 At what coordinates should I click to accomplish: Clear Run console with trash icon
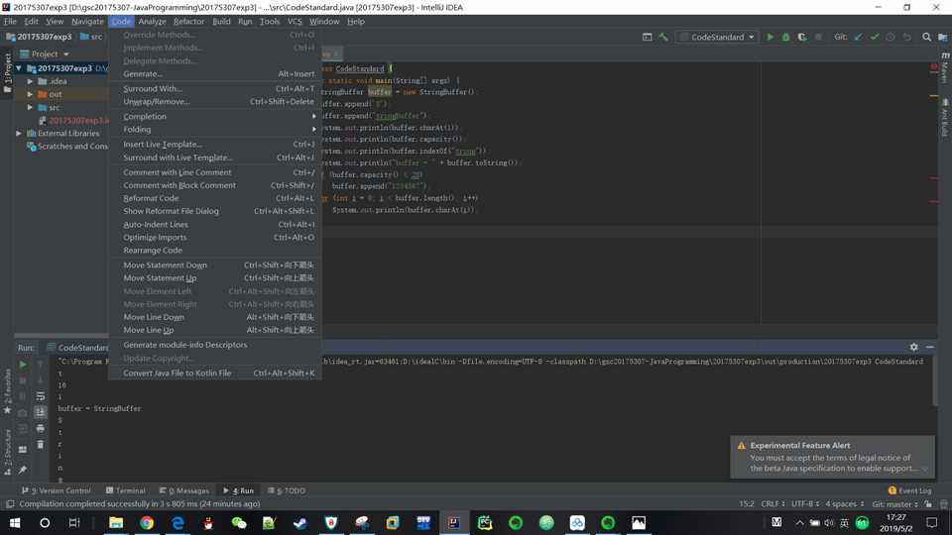pyautogui.click(x=40, y=444)
